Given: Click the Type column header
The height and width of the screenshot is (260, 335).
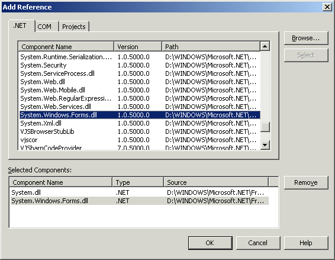Looking at the screenshot, I should [138, 182].
